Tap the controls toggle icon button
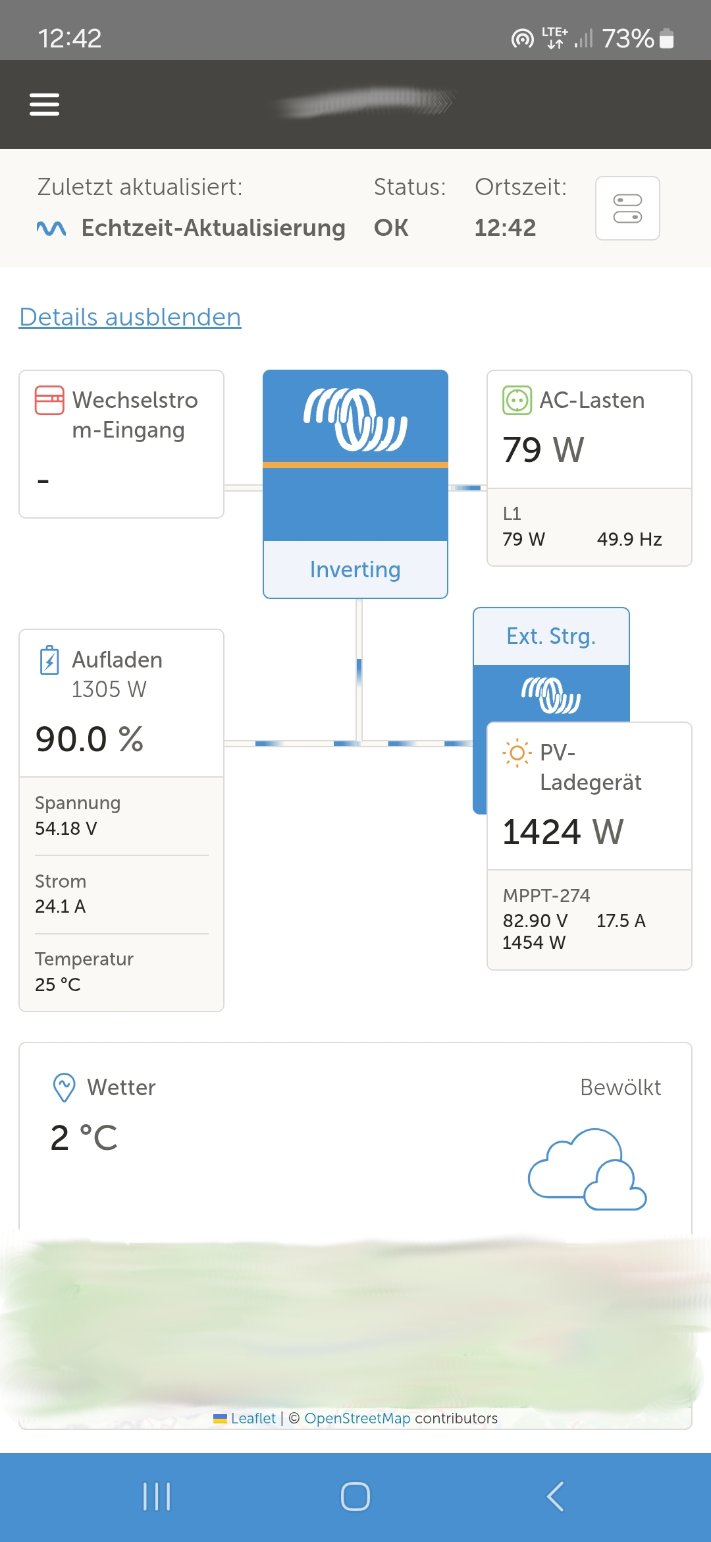The height and width of the screenshot is (1542, 711). [627, 208]
